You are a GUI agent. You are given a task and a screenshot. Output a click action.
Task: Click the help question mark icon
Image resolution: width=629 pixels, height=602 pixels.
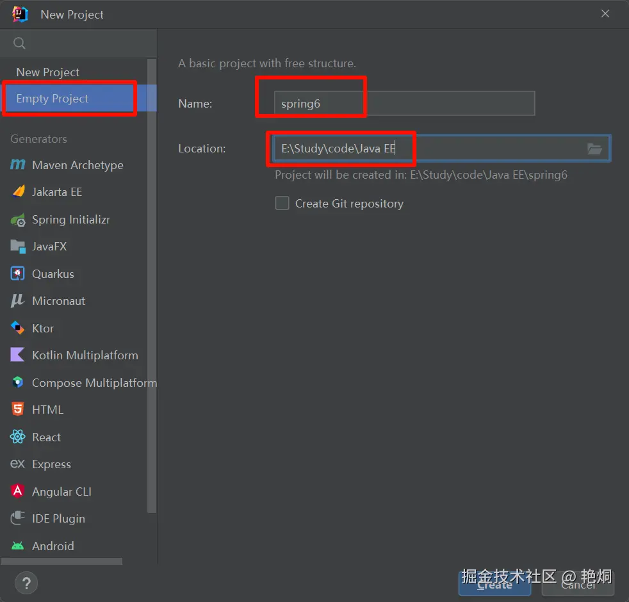click(x=26, y=583)
